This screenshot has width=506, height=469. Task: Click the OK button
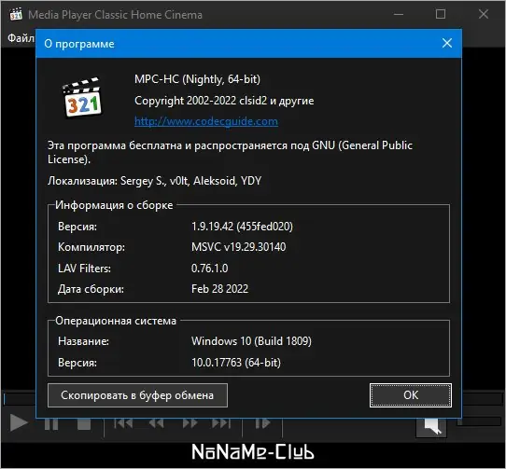(x=411, y=395)
